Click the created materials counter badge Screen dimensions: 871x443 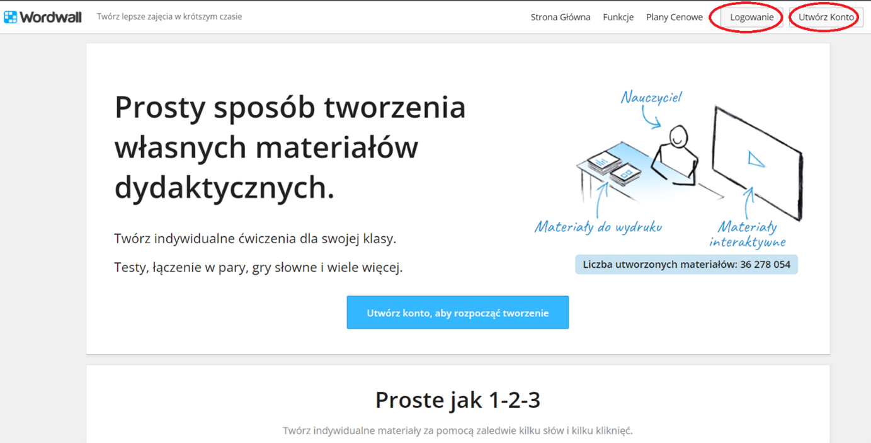[x=686, y=264]
